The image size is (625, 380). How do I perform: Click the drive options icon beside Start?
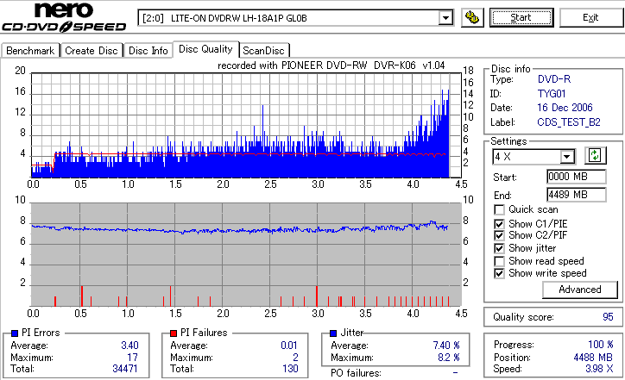(472, 17)
